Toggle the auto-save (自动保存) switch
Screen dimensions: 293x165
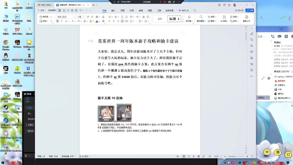(59, 10)
